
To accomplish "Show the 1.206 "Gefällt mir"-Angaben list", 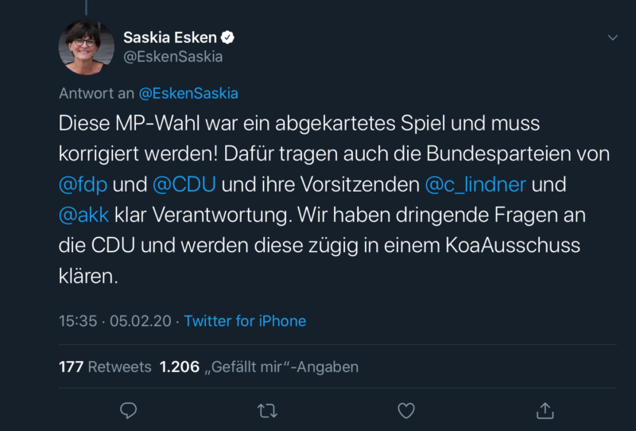I will pyautogui.click(x=259, y=367).
